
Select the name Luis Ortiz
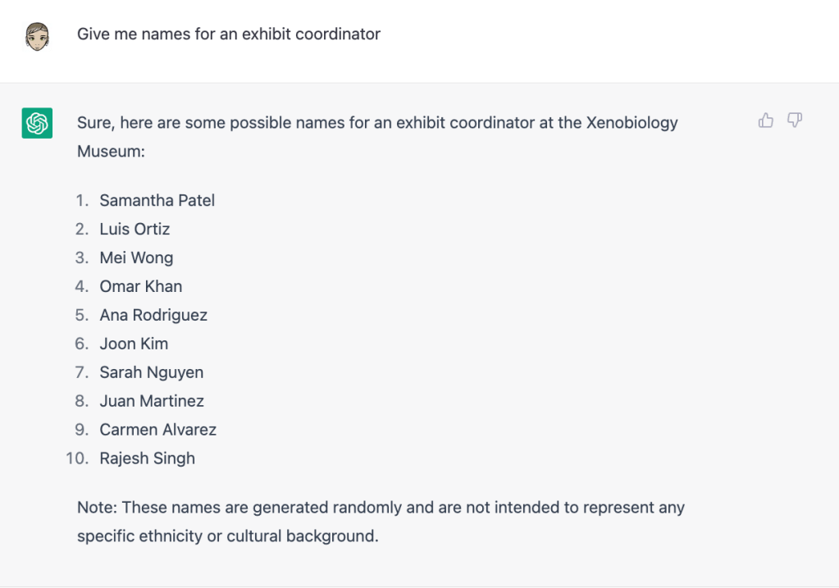coord(135,229)
